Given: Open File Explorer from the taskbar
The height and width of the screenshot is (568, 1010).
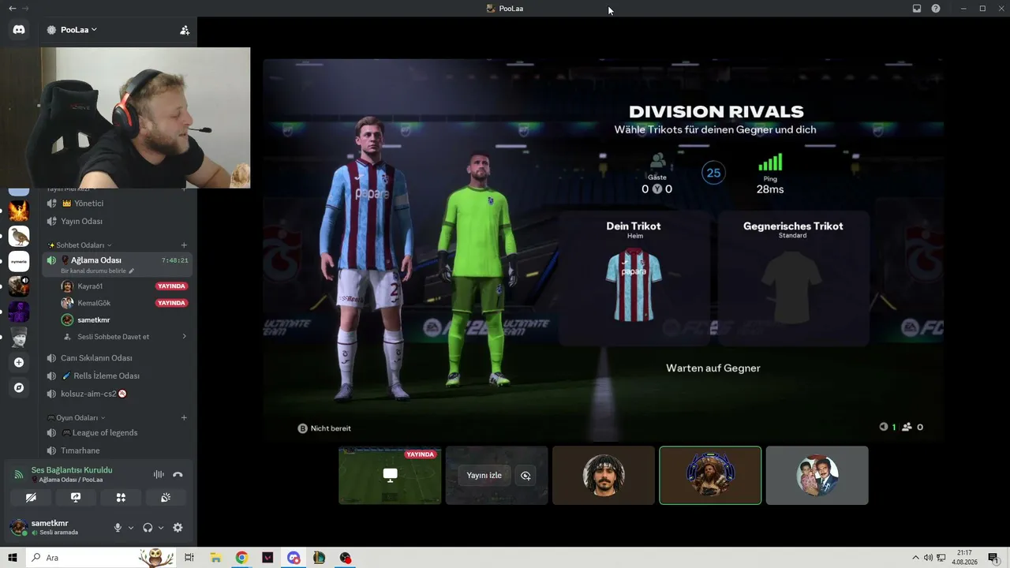Looking at the screenshot, I should [215, 558].
